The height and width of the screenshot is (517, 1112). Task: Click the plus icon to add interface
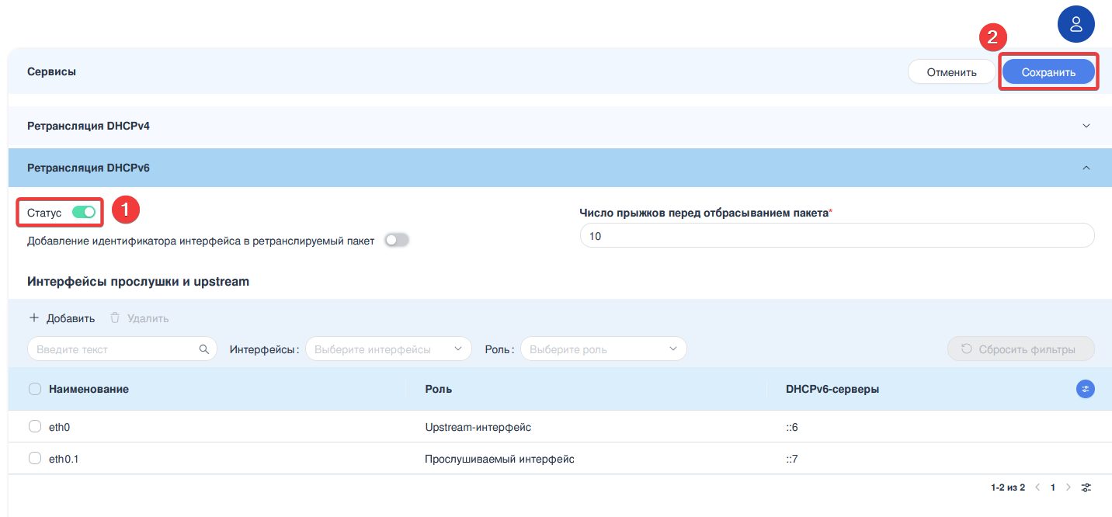(x=34, y=318)
